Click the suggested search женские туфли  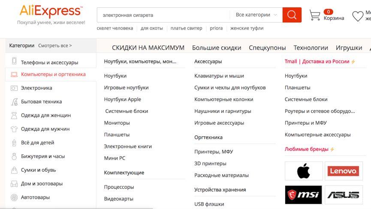click(x=247, y=28)
